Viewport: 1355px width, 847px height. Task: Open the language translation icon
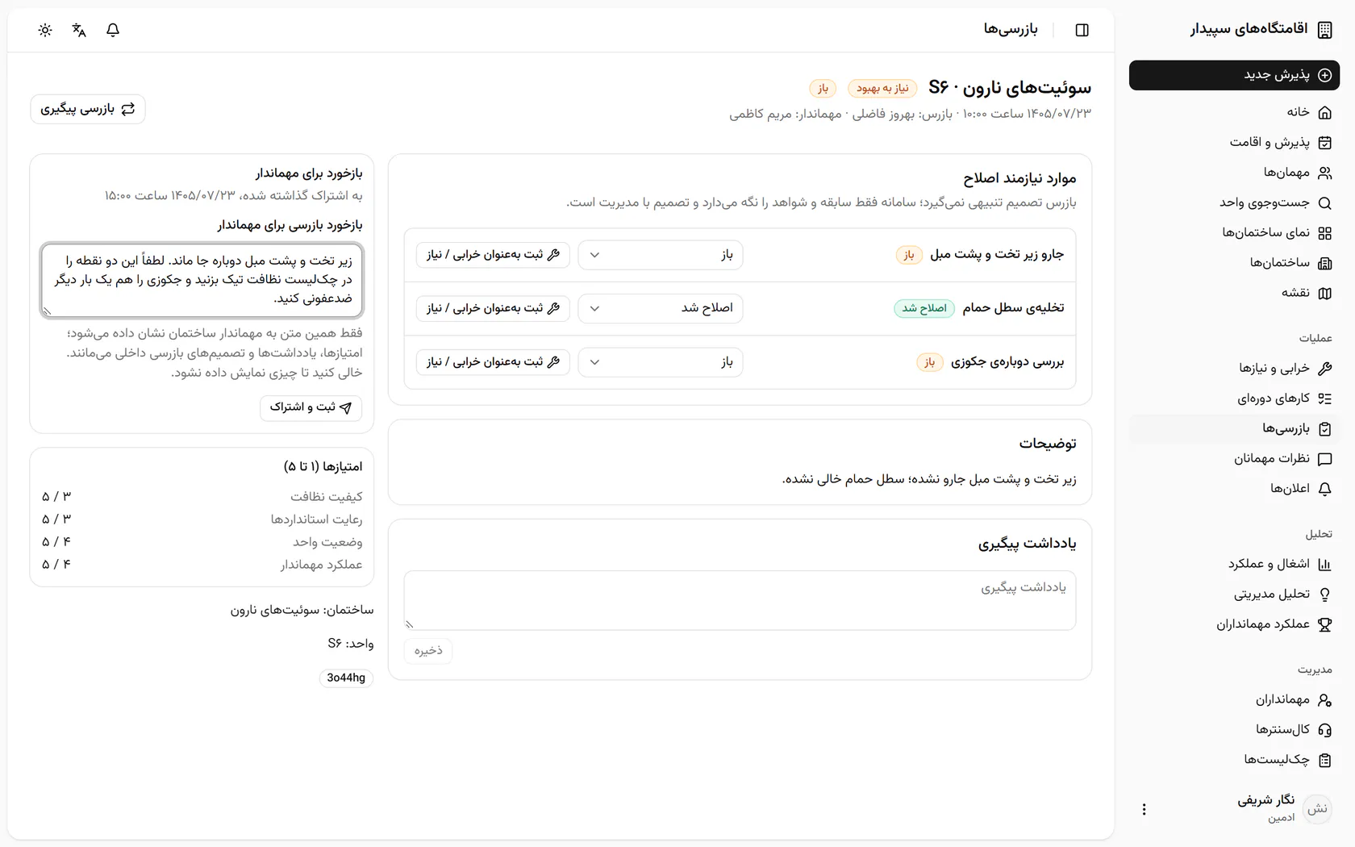[x=79, y=30]
